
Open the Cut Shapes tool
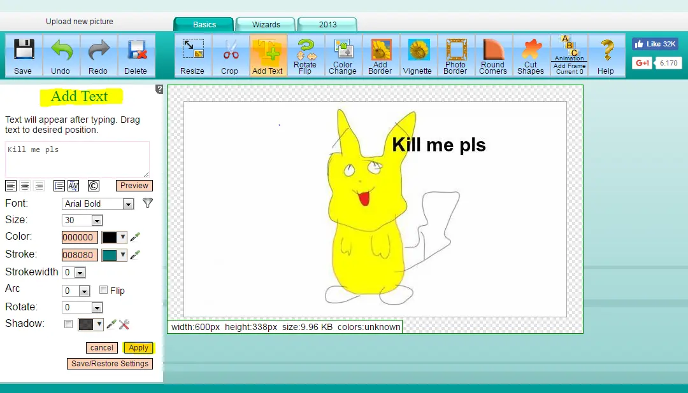[x=531, y=55]
